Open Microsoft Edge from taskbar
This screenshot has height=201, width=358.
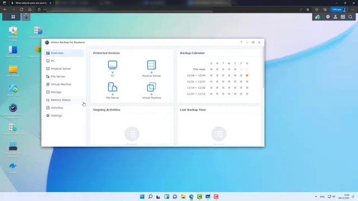pyautogui.click(x=191, y=197)
